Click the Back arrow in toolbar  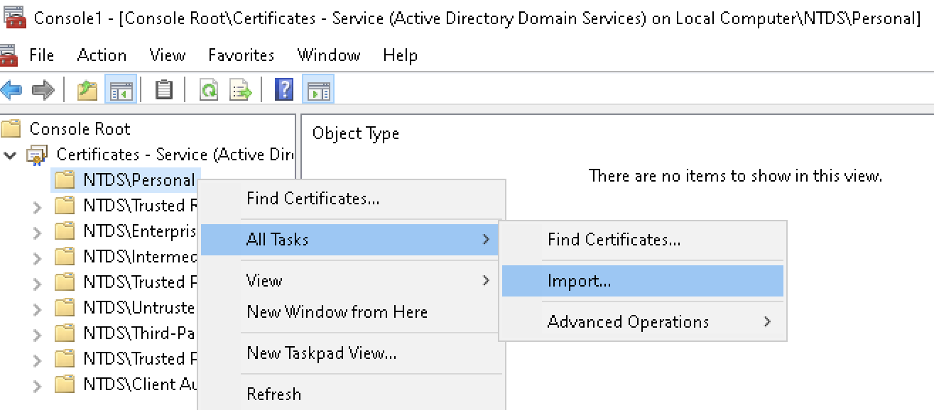point(11,90)
